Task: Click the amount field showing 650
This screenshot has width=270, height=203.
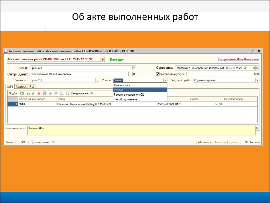Action: [223, 74]
